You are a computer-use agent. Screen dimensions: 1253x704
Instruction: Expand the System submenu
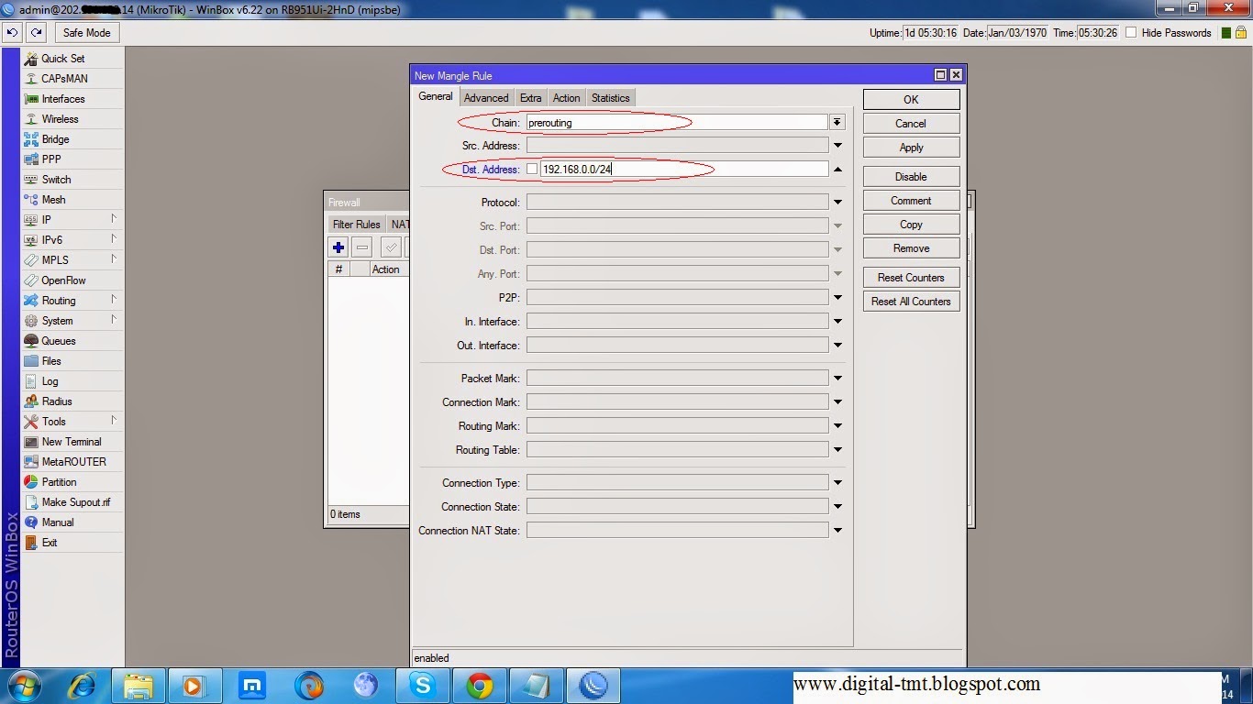72,320
